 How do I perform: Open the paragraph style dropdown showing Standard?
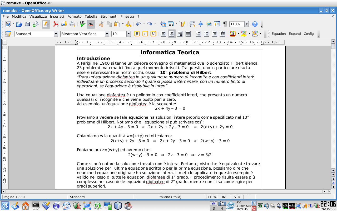point(56,34)
